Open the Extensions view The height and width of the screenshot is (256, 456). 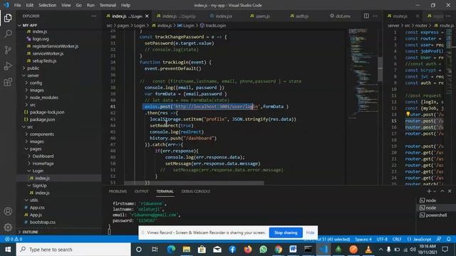click(8, 82)
